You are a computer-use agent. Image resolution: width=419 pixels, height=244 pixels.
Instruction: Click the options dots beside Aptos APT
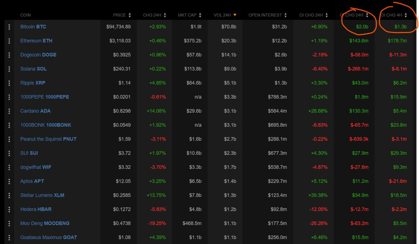tap(9, 181)
